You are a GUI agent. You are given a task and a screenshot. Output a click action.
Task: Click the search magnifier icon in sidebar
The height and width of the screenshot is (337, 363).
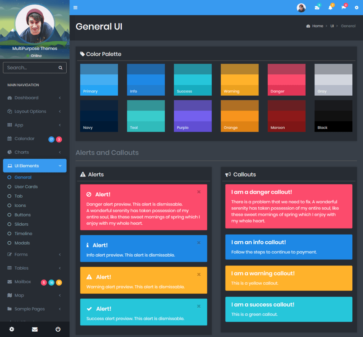(x=60, y=68)
